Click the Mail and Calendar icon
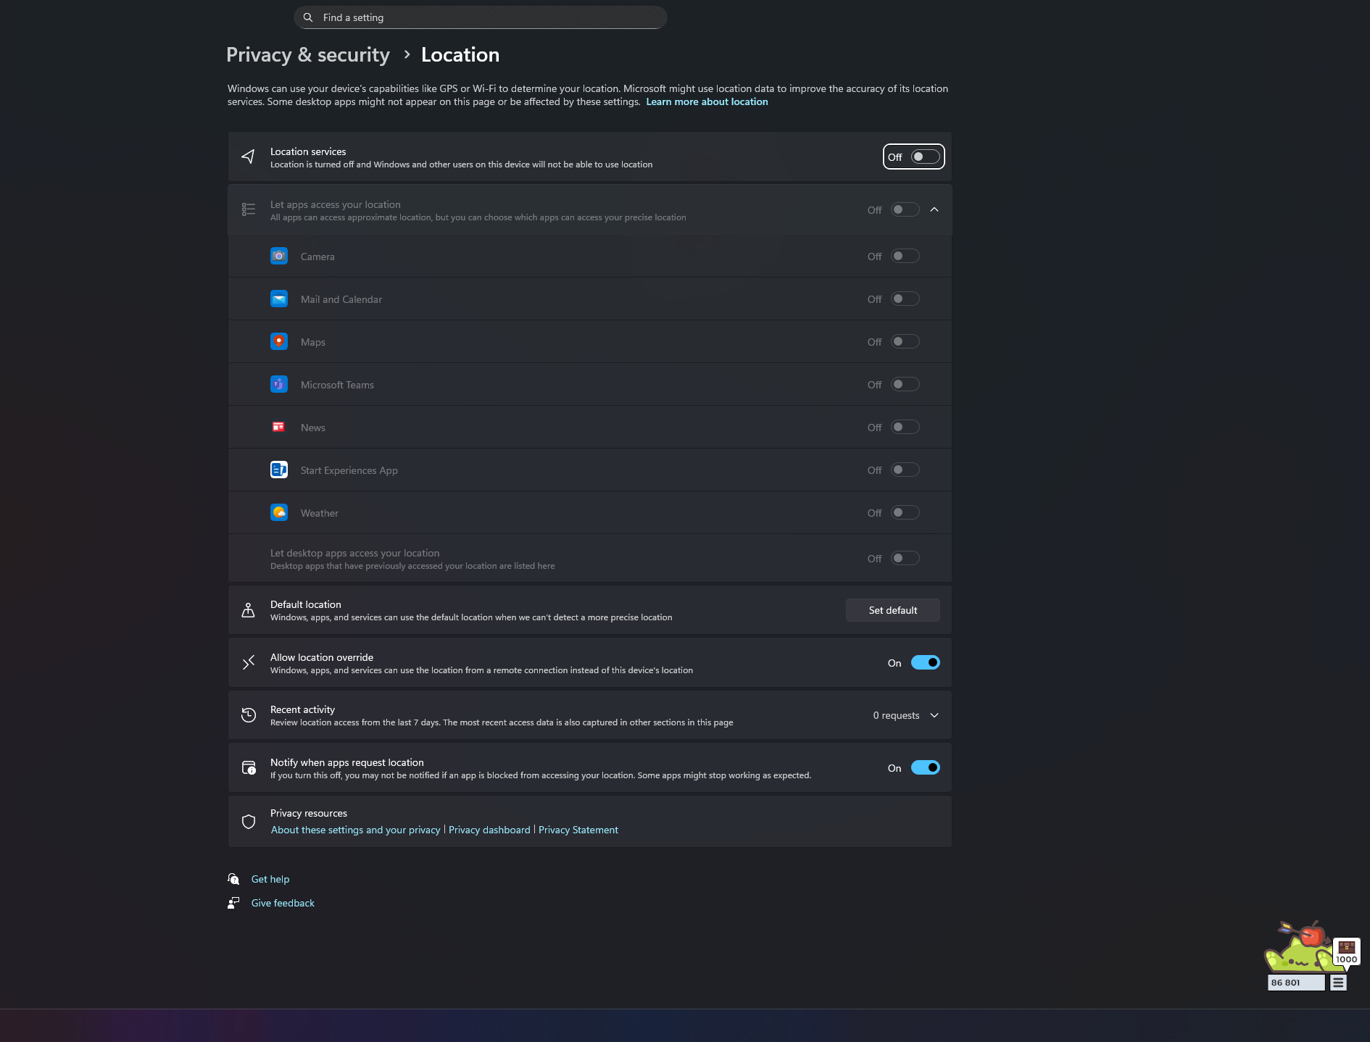This screenshot has width=1370, height=1042. 279,299
